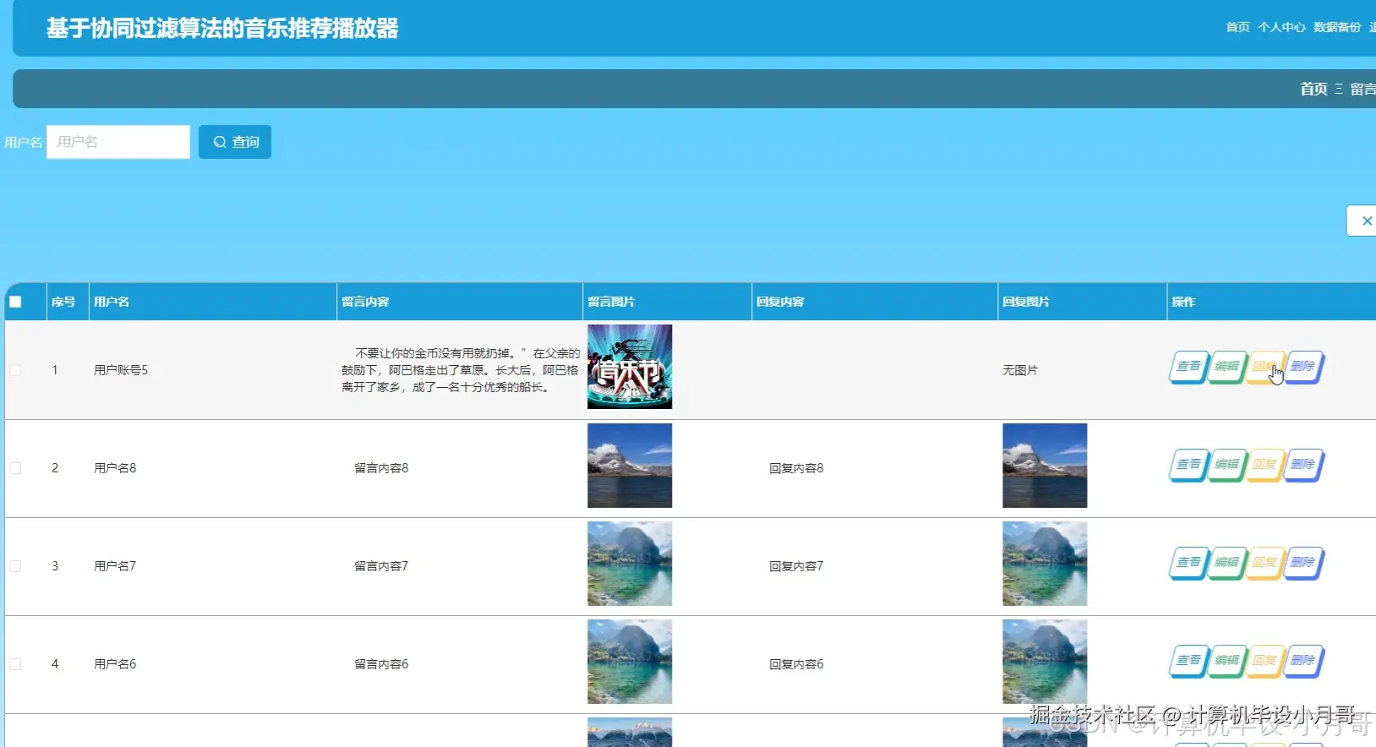
Task: Edit the 用户名8 row via 编辑
Action: (1226, 465)
